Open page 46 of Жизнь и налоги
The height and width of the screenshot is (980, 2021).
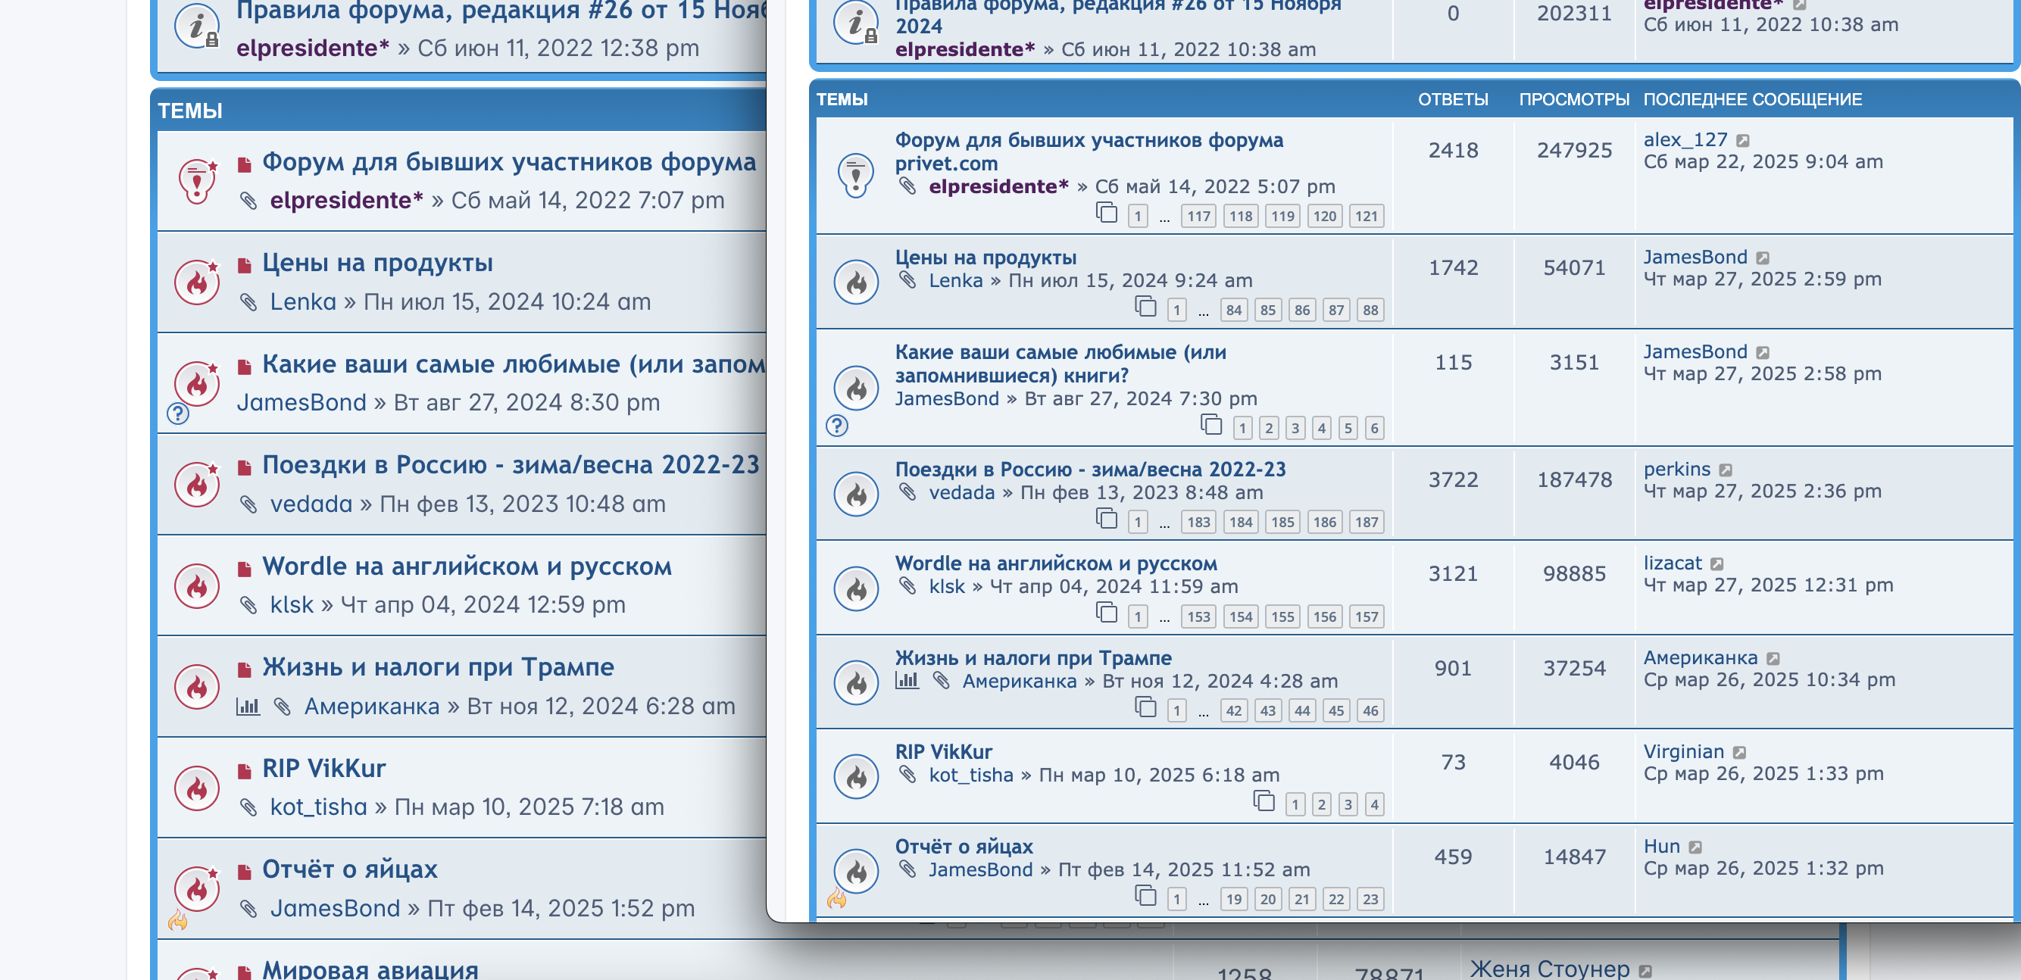1370,711
